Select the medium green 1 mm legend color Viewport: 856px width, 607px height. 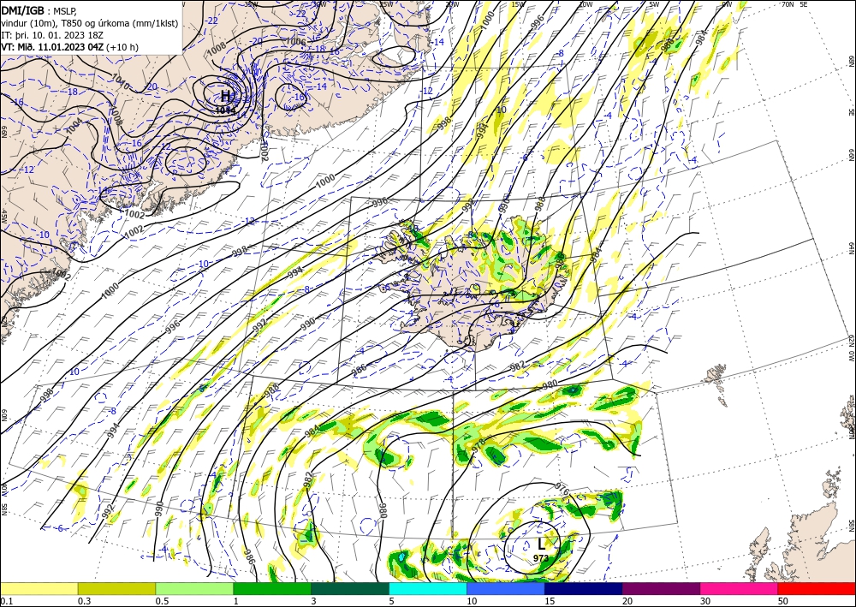(x=272, y=588)
